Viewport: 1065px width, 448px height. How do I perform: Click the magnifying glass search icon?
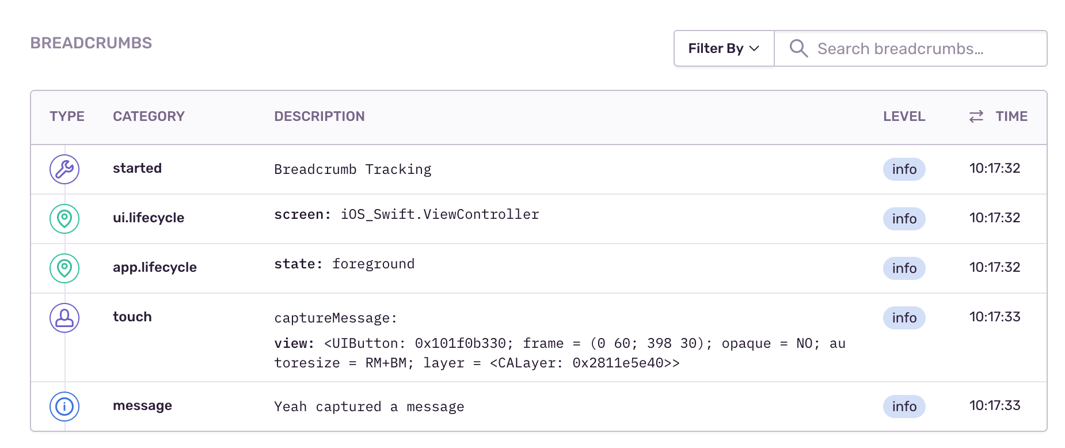pyautogui.click(x=798, y=48)
